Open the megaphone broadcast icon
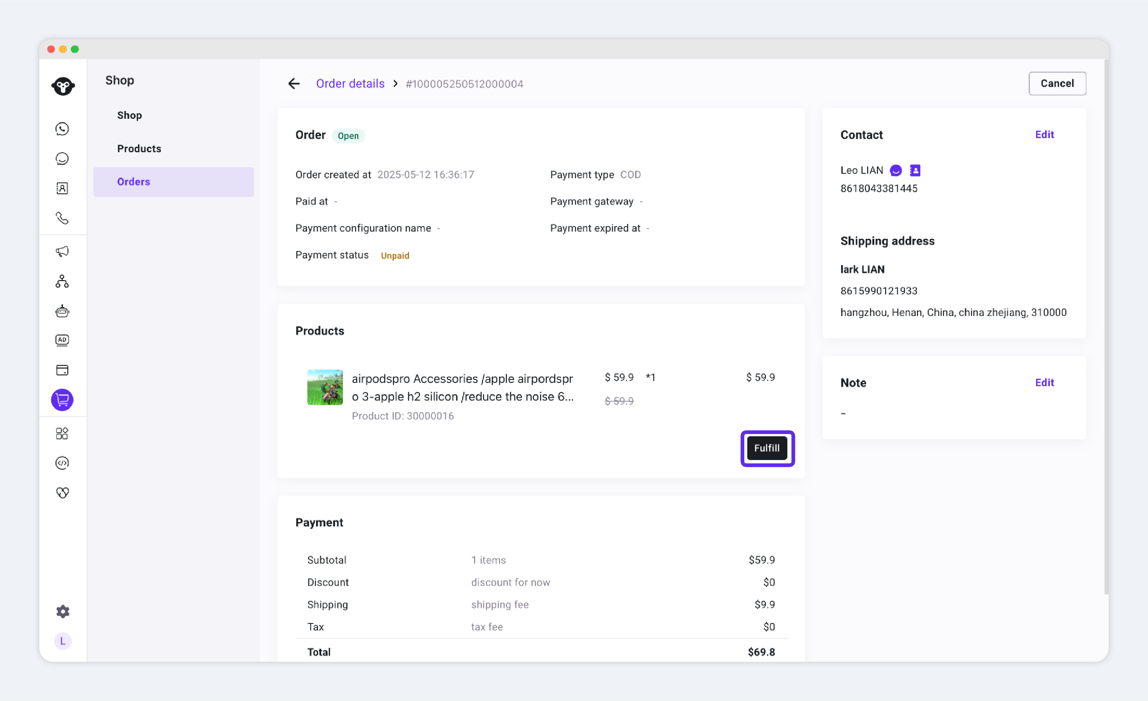Screen dimensions: 1148x701 (62, 251)
